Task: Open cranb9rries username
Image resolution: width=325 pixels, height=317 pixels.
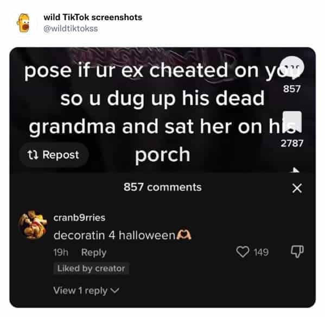Action: click(79, 217)
